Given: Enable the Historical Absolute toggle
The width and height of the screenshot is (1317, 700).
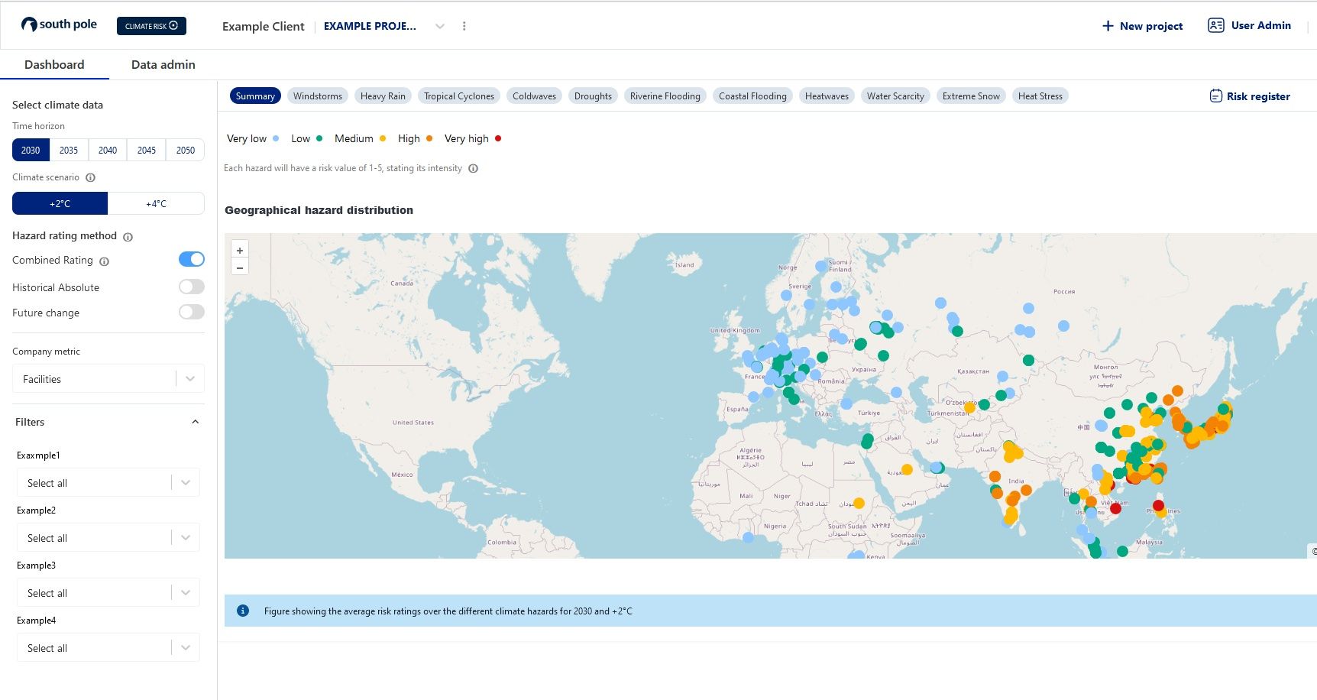Looking at the screenshot, I should pos(192,287).
